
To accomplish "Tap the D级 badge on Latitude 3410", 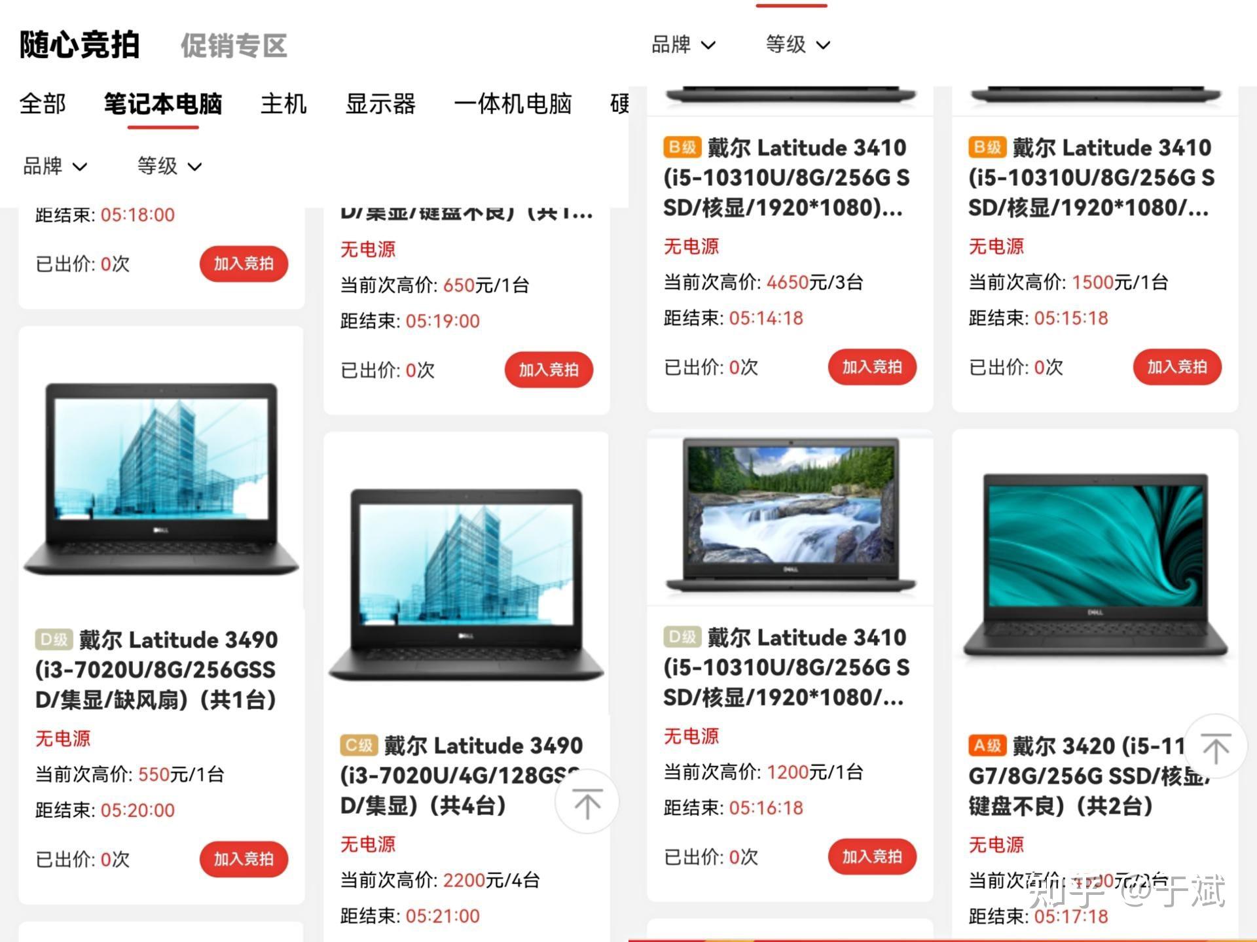I will tap(682, 637).
